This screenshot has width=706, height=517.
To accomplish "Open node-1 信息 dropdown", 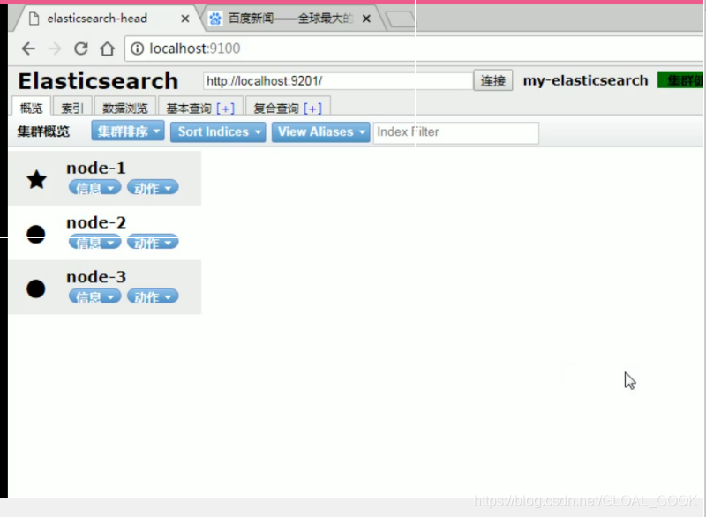I will pos(95,187).
